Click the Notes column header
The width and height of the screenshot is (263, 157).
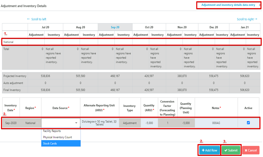point(216,108)
